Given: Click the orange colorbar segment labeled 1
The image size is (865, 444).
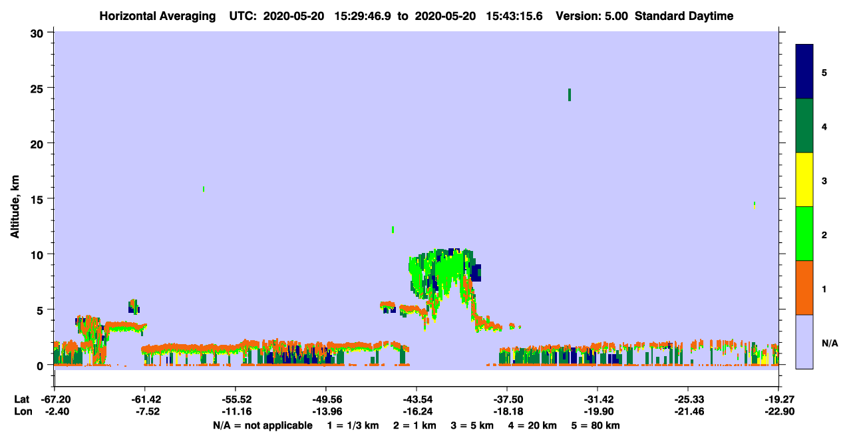Looking at the screenshot, I should (x=804, y=288).
